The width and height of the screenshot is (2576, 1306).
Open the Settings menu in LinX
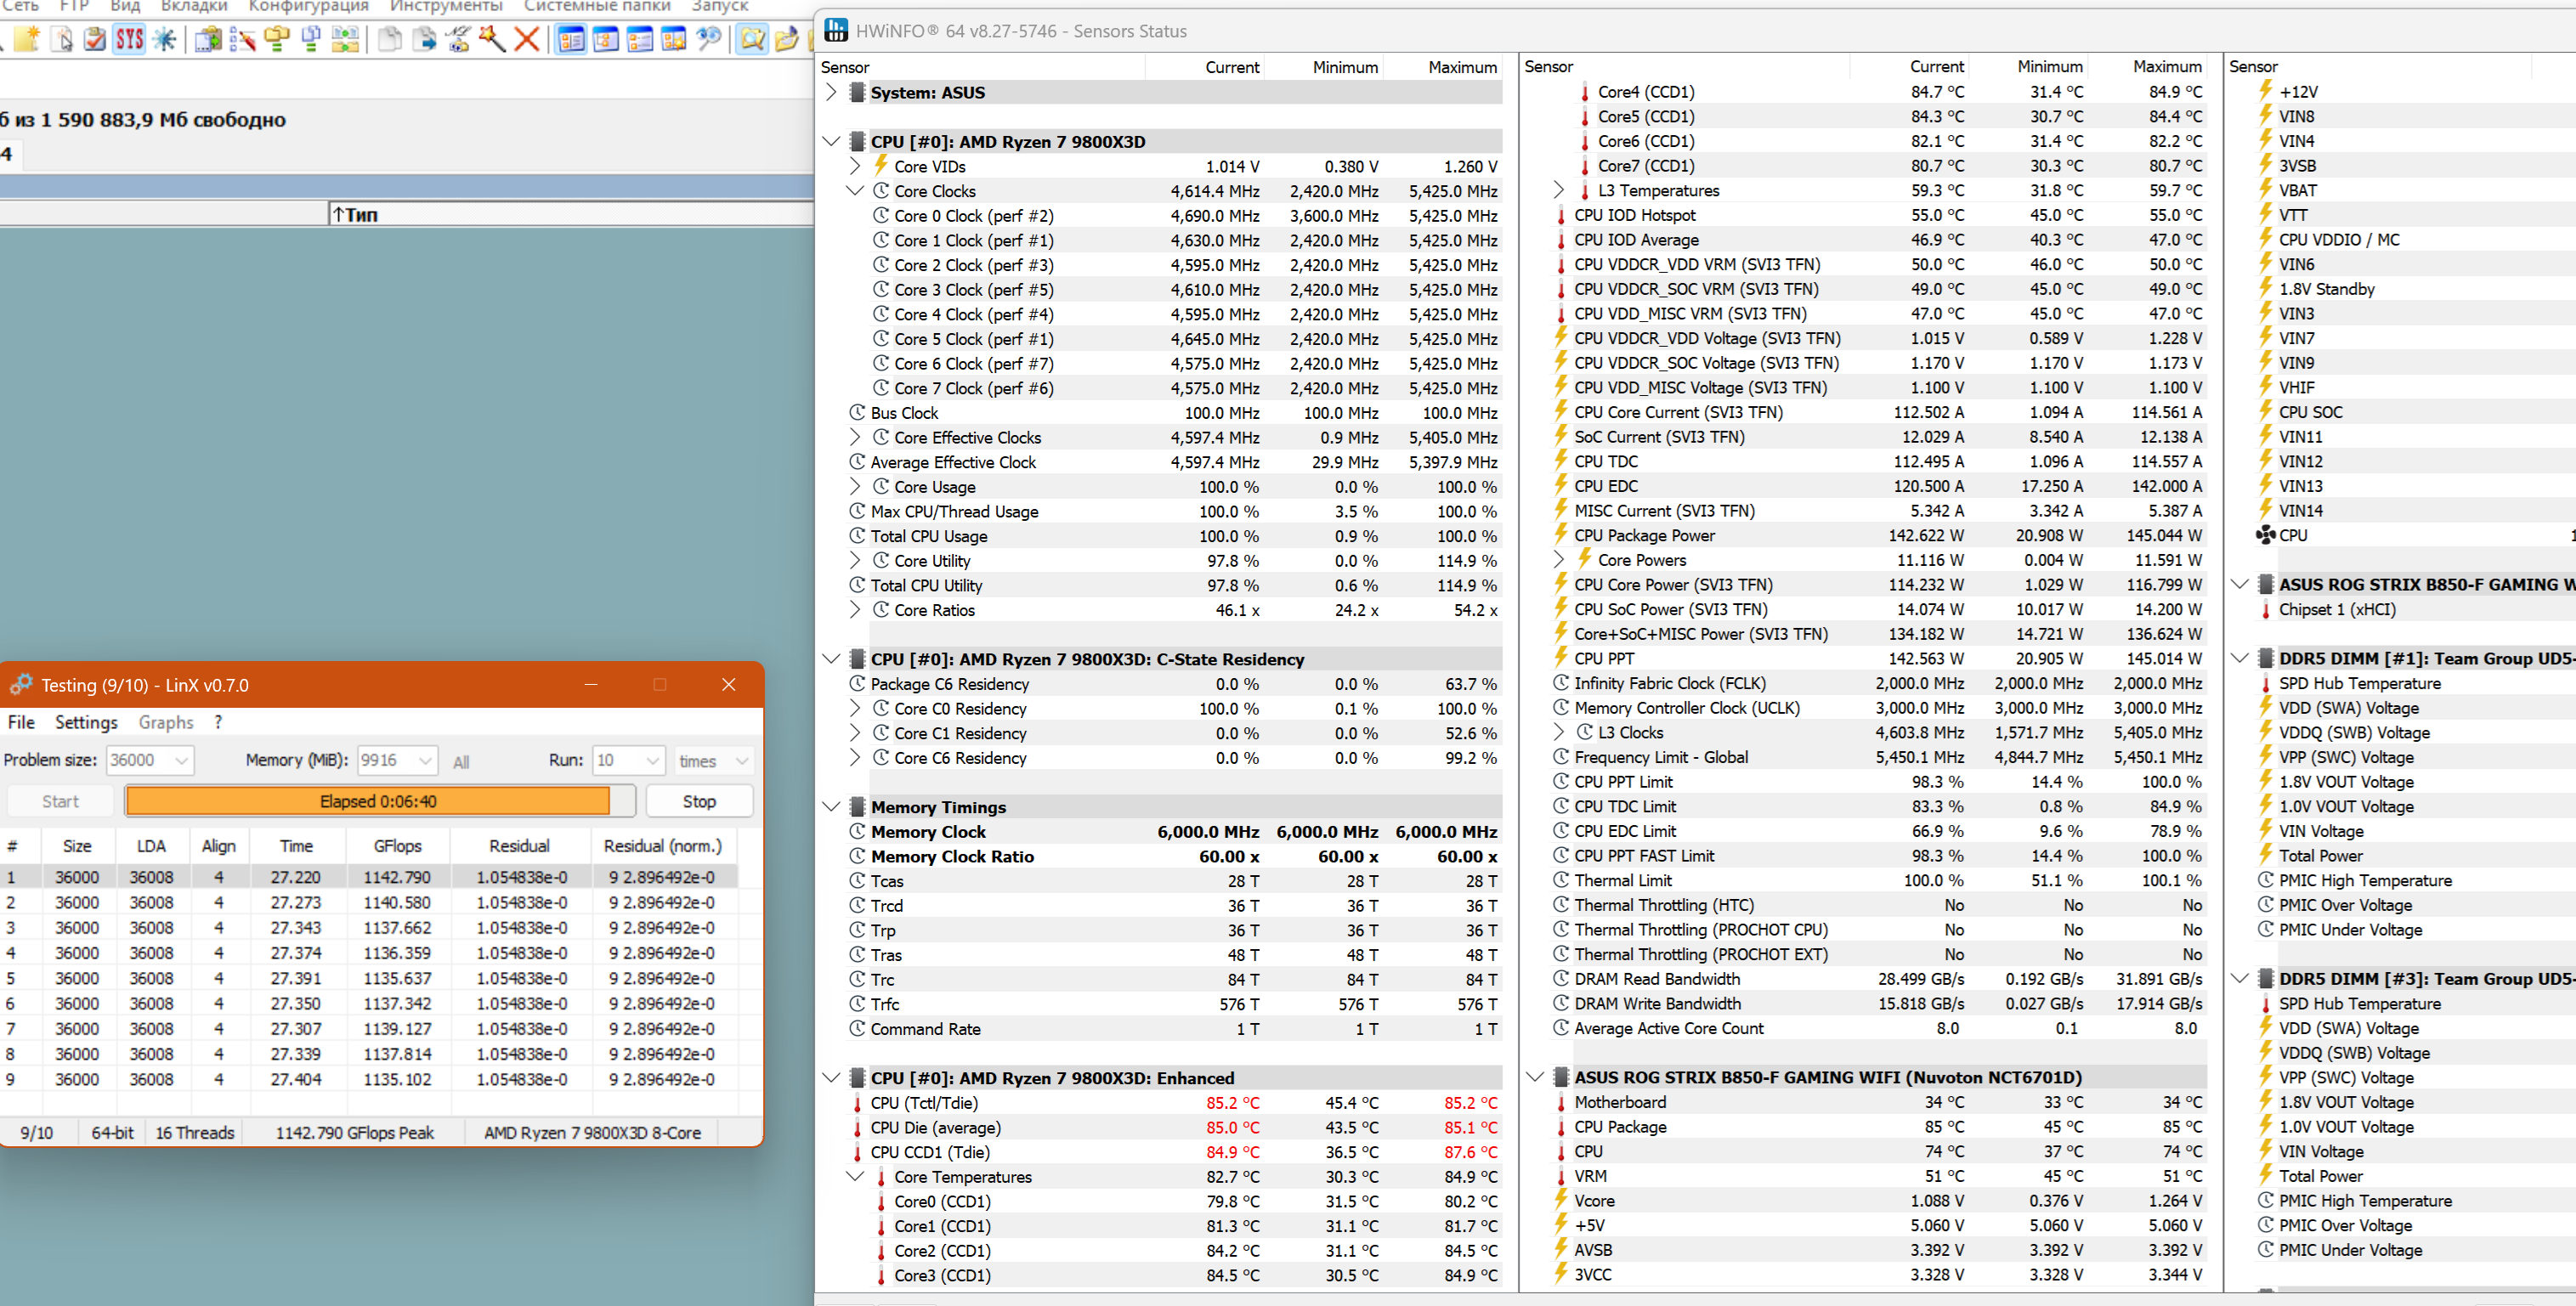pos(86,722)
